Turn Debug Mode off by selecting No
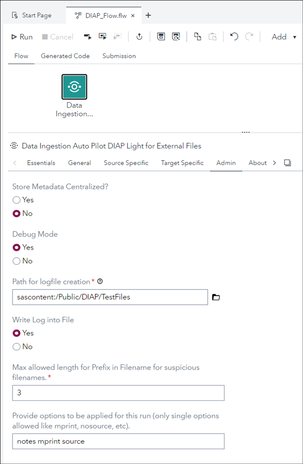Screen dimensions: 303x464 coord(17,261)
